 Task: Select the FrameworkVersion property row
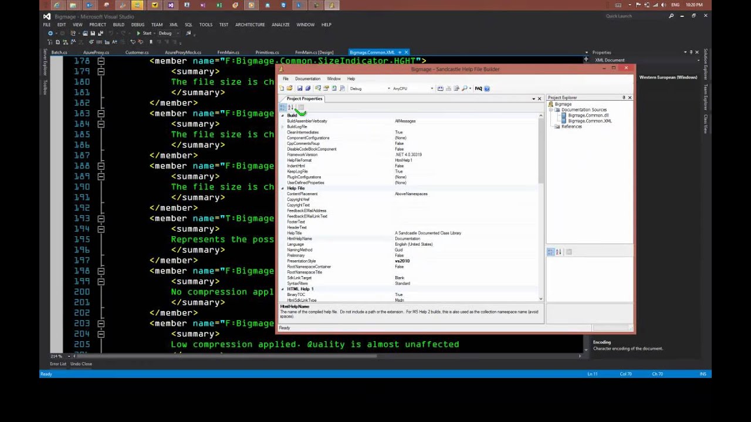(x=410, y=155)
